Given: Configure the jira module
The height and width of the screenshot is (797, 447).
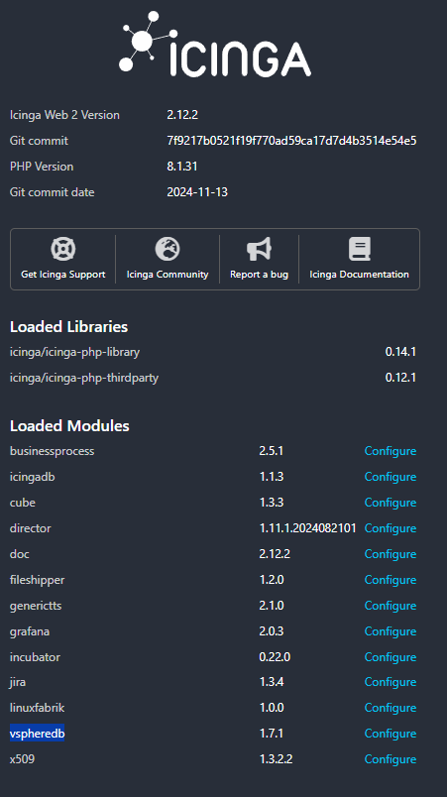Looking at the screenshot, I should [x=391, y=682].
